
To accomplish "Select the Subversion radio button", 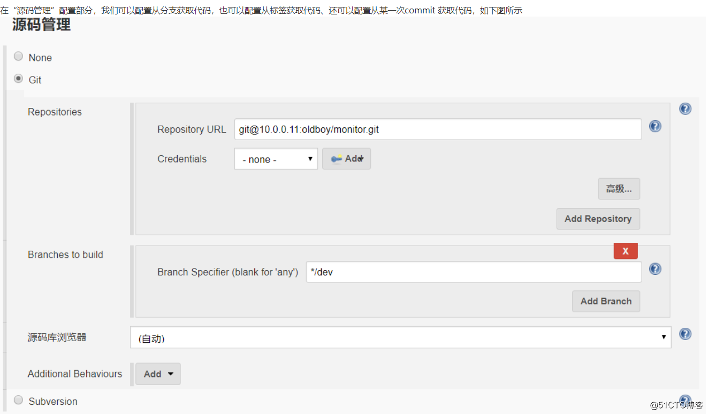I will (19, 400).
